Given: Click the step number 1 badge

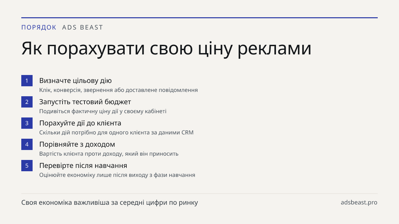Looking at the screenshot, I should pyautogui.click(x=27, y=81).
